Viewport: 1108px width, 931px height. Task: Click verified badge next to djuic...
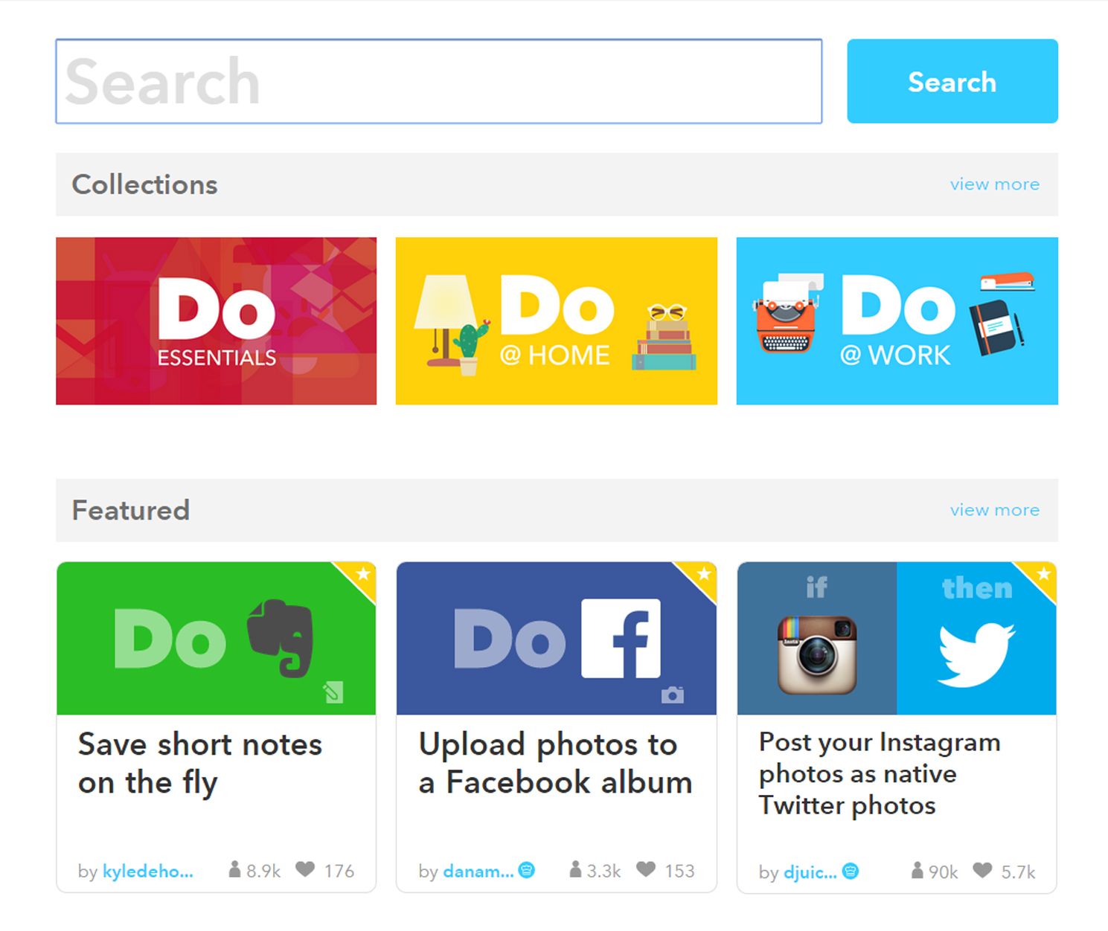click(x=850, y=871)
